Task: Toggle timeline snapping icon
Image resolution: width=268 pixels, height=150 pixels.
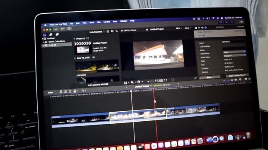Action: pos(236,80)
